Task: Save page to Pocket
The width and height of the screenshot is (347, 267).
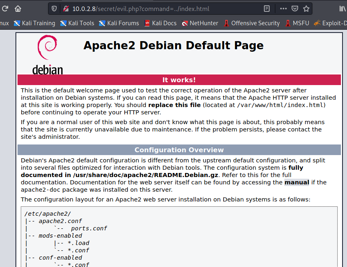Action: coord(295,9)
